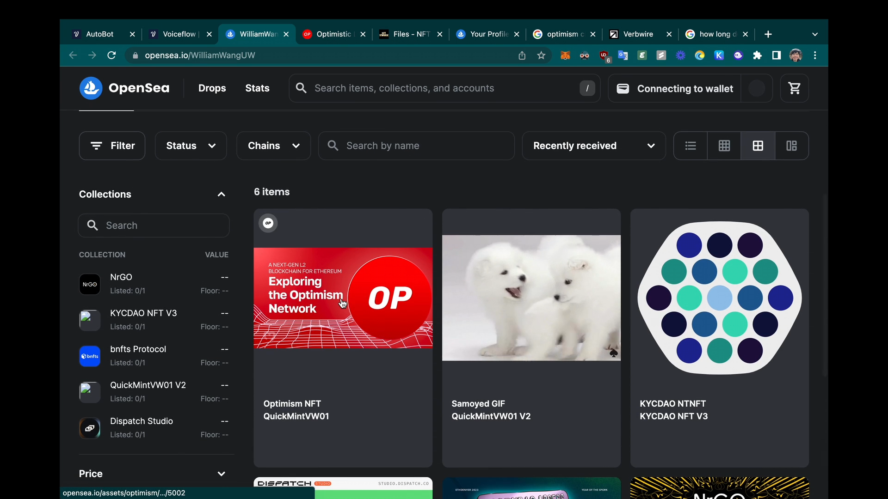
Task: Toggle the browser side panel icon
Action: pos(777,55)
